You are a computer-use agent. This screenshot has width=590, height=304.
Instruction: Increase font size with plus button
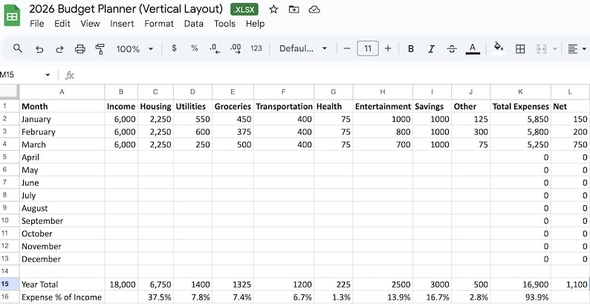click(x=388, y=48)
